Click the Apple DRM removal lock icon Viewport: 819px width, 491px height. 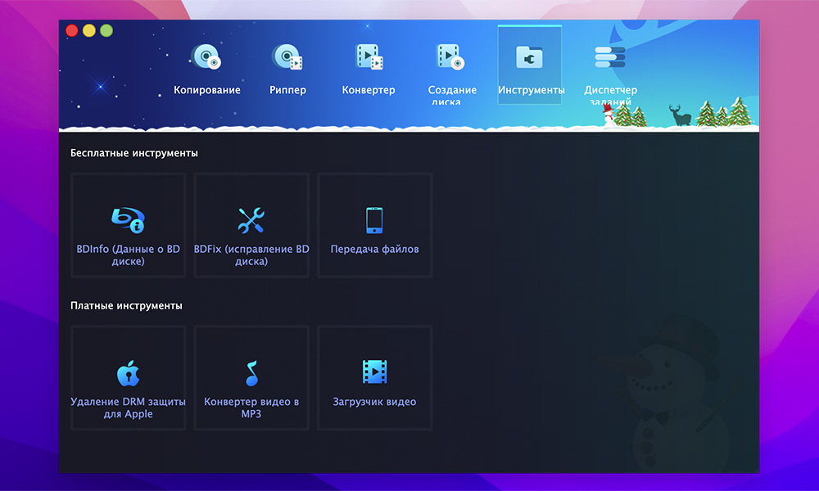point(128,373)
